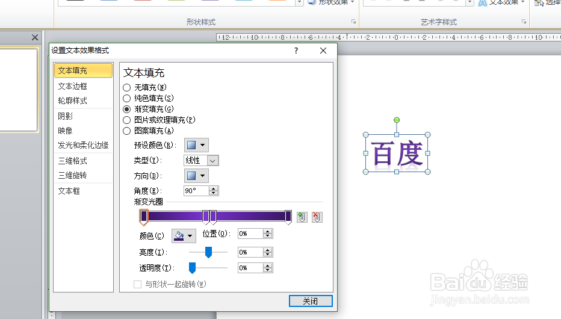Select picture or texture fill option
Image resolution: width=561 pixels, height=319 pixels.
click(x=126, y=120)
